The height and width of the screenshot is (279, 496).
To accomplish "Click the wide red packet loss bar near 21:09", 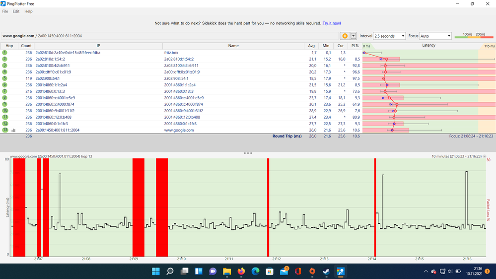I will (x=138, y=208).
